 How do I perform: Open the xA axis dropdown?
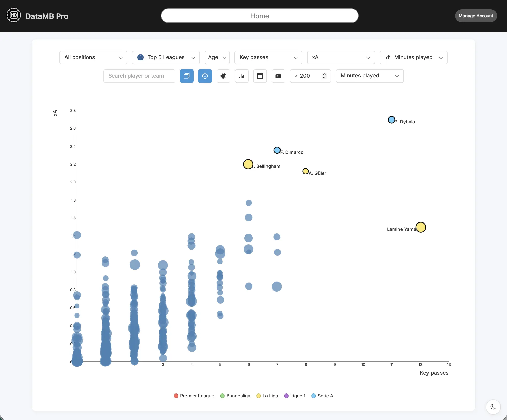pyautogui.click(x=341, y=58)
